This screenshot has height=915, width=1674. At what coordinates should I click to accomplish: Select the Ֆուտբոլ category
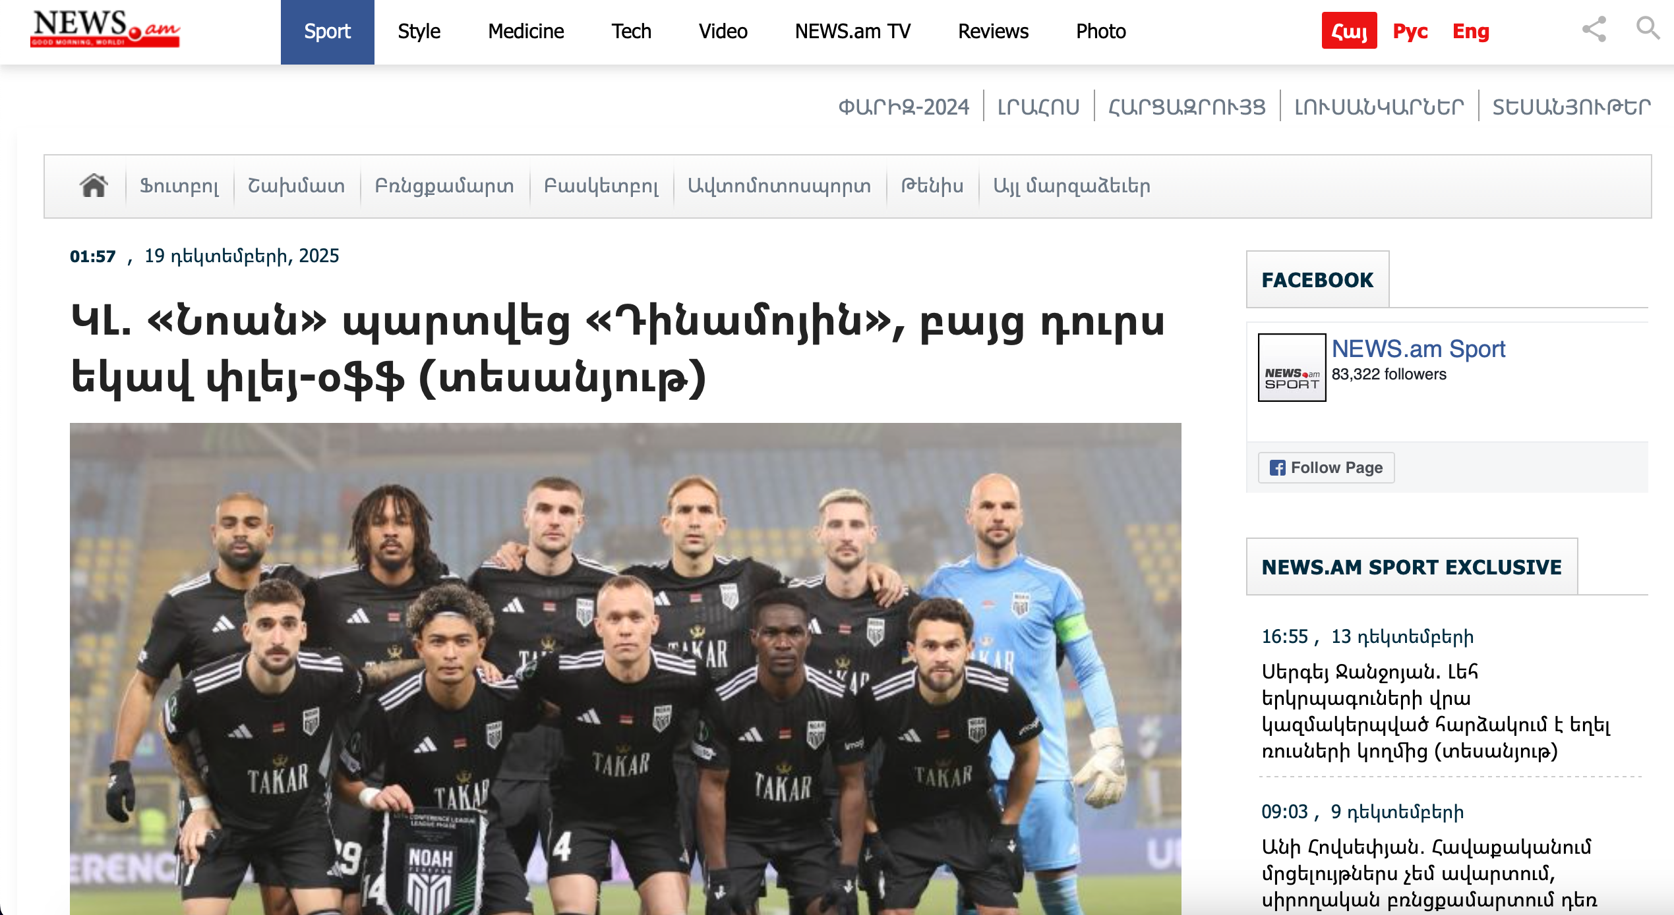pos(179,186)
